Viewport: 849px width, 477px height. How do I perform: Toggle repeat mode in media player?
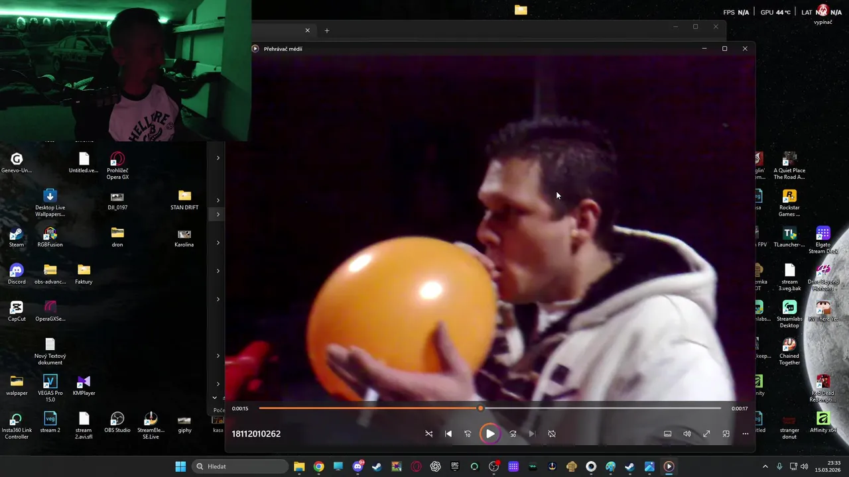552,434
